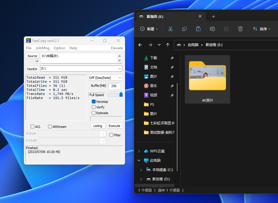Go up one folder level in Explorer

pyautogui.click(x=168, y=45)
